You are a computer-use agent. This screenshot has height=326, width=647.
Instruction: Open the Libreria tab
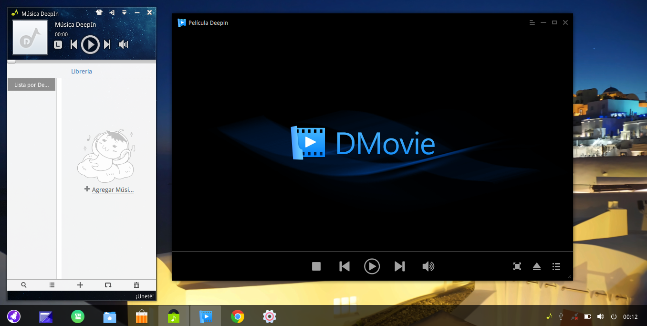pos(82,71)
